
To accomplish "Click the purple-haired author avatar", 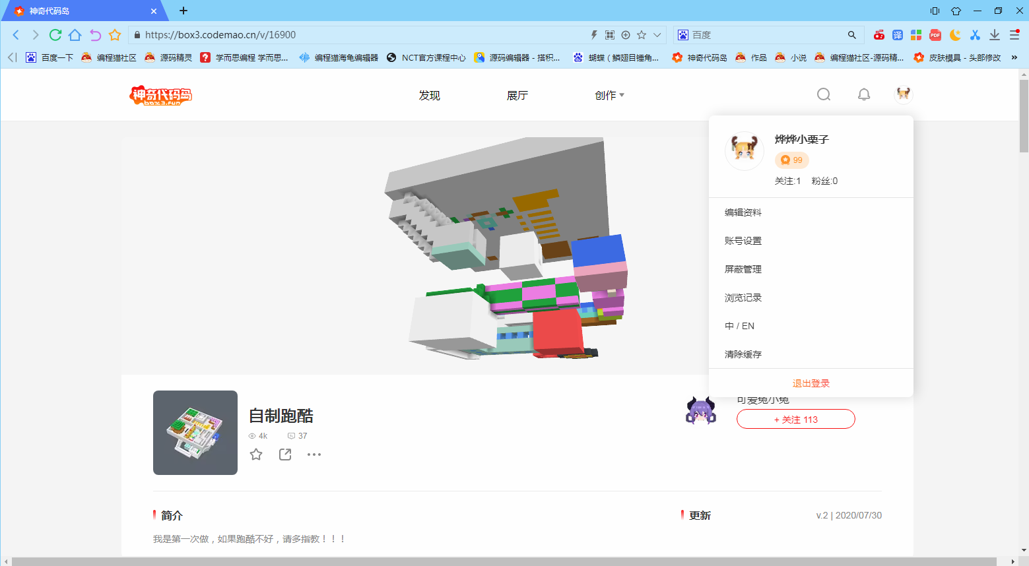I will coord(701,410).
